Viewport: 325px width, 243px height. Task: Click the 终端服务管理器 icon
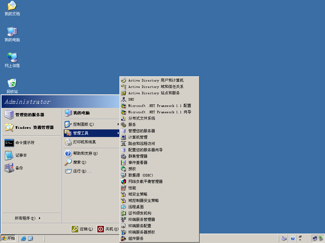pos(123,220)
